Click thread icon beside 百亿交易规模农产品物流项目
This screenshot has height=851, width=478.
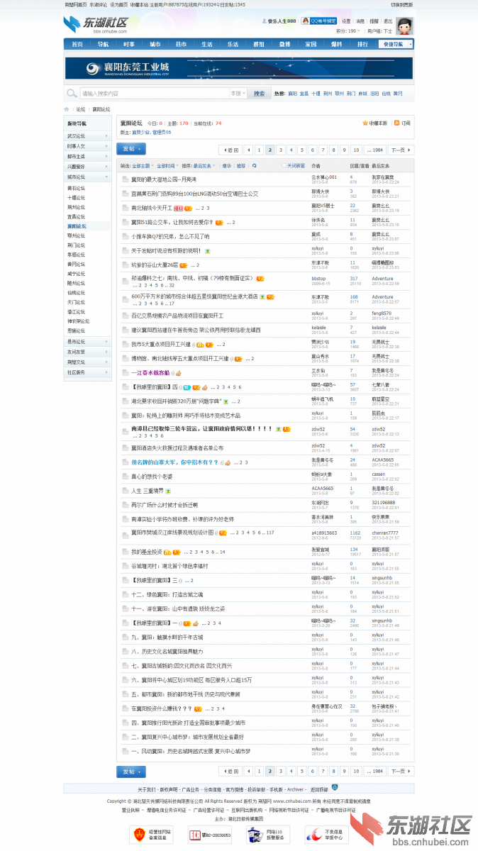coord(125,316)
